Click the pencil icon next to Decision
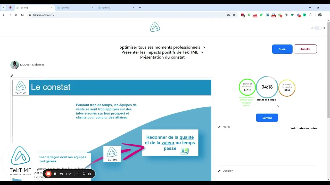 tap(219, 171)
